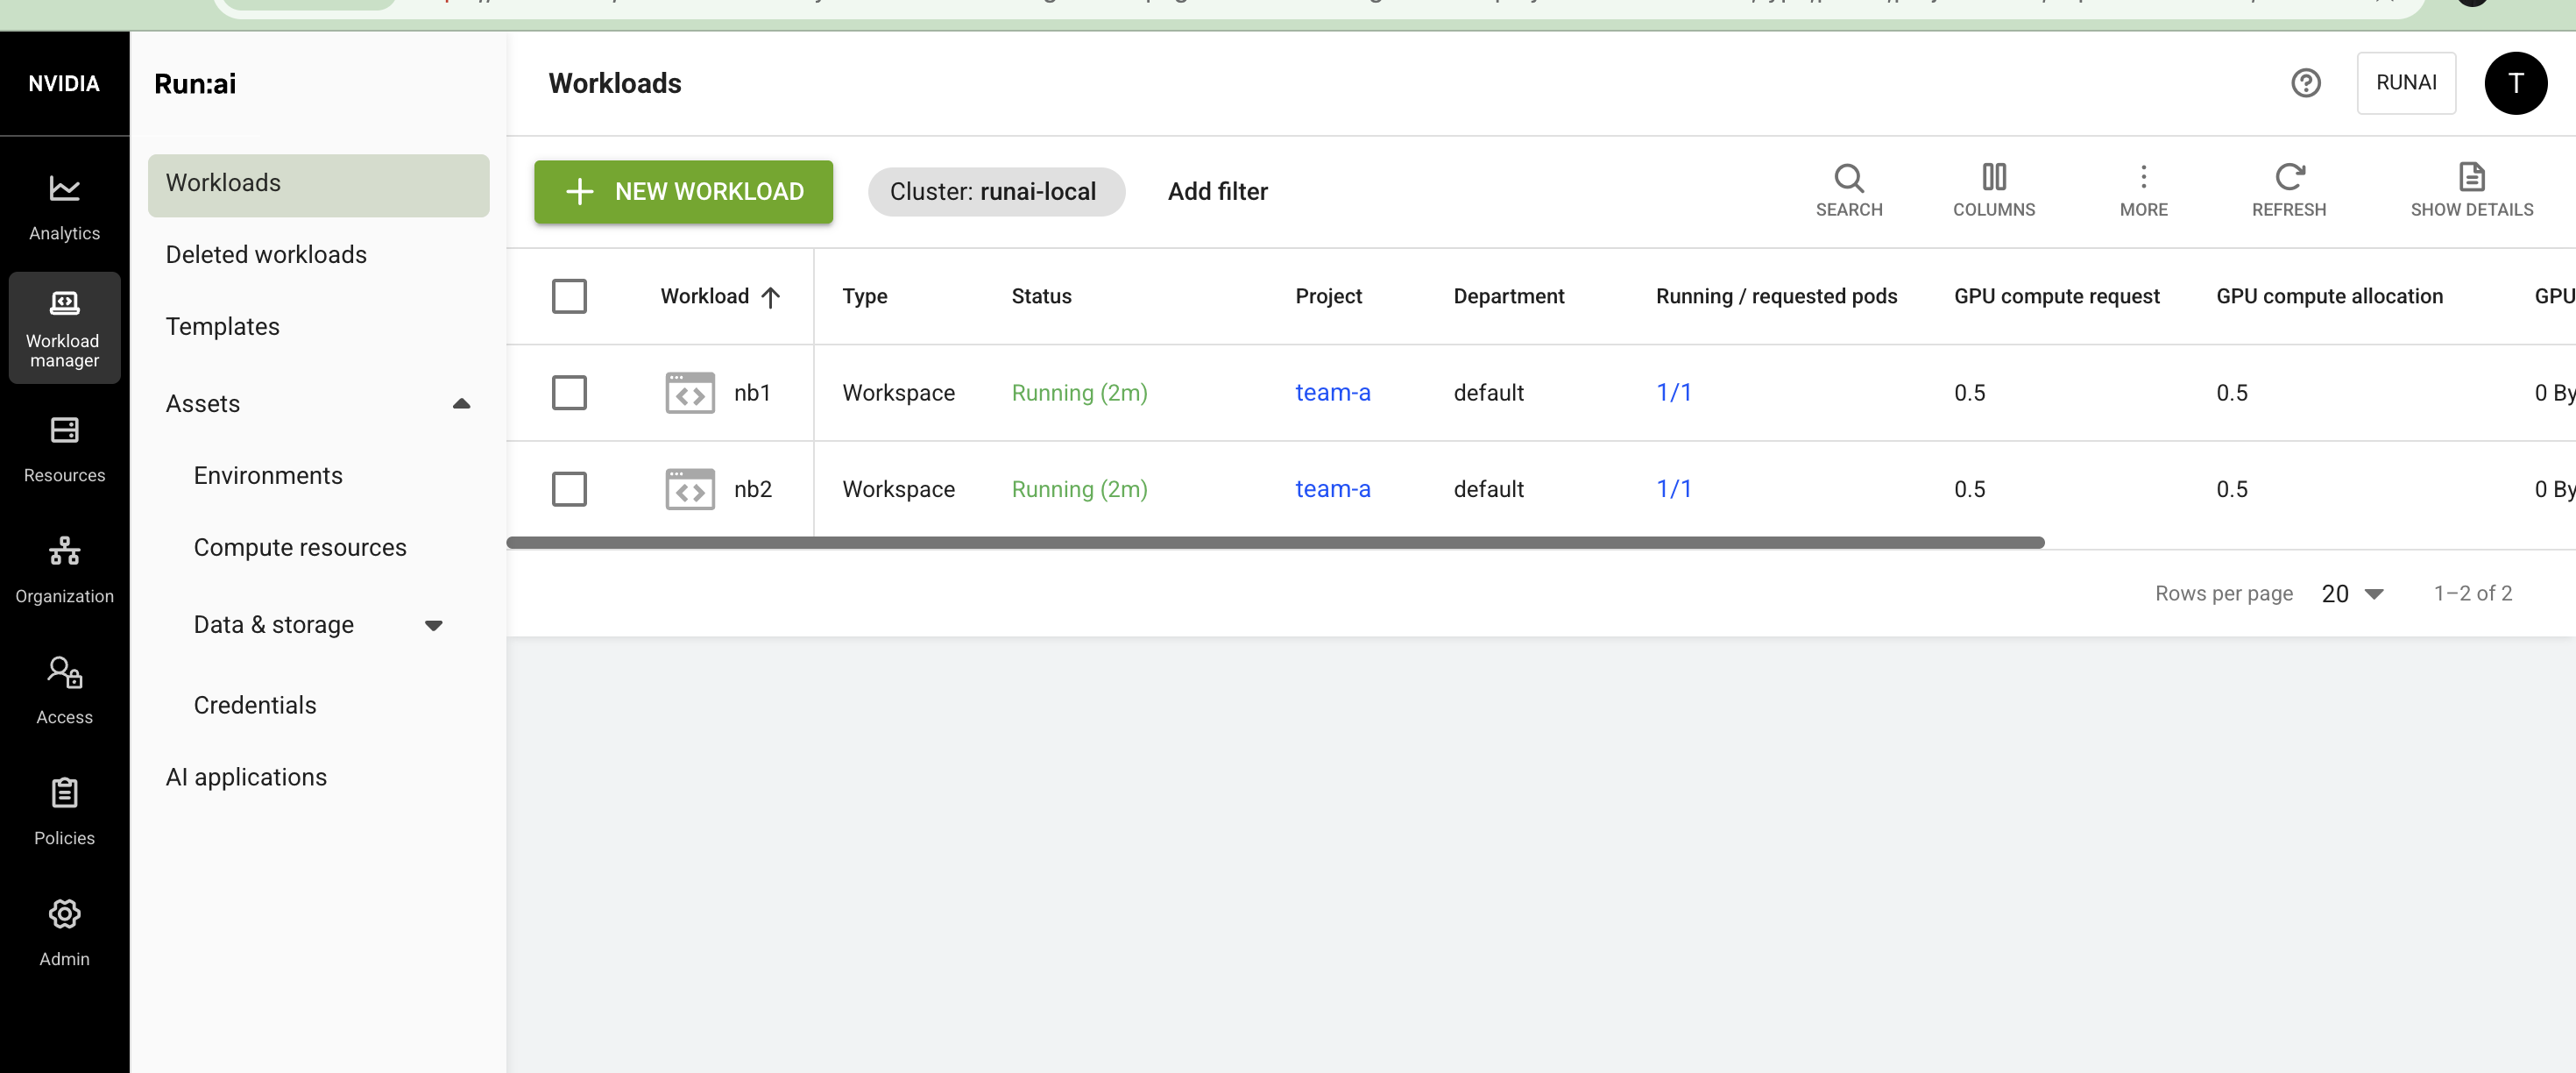The image size is (2576, 1073).
Task: Open the Environments page
Action: tap(268, 476)
